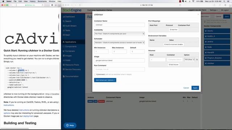
Task: Remove the volume row with the delete icon
Action: (x=197, y=60)
